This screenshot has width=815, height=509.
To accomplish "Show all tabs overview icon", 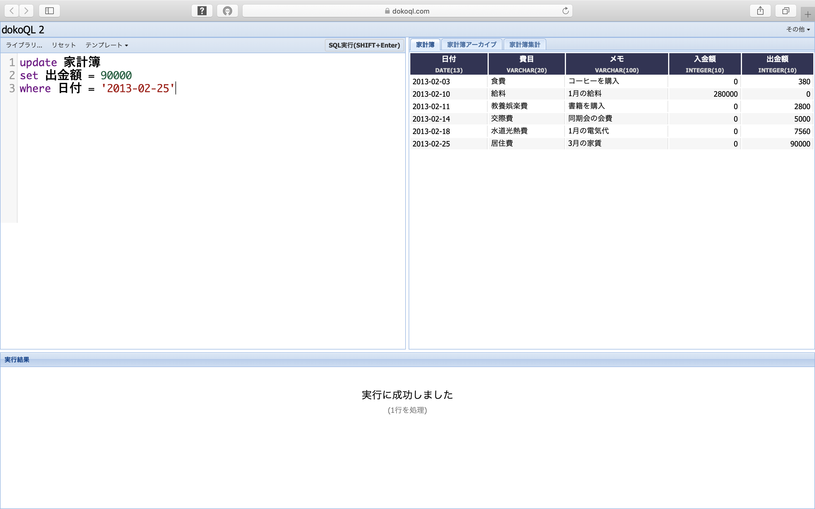I will [785, 11].
